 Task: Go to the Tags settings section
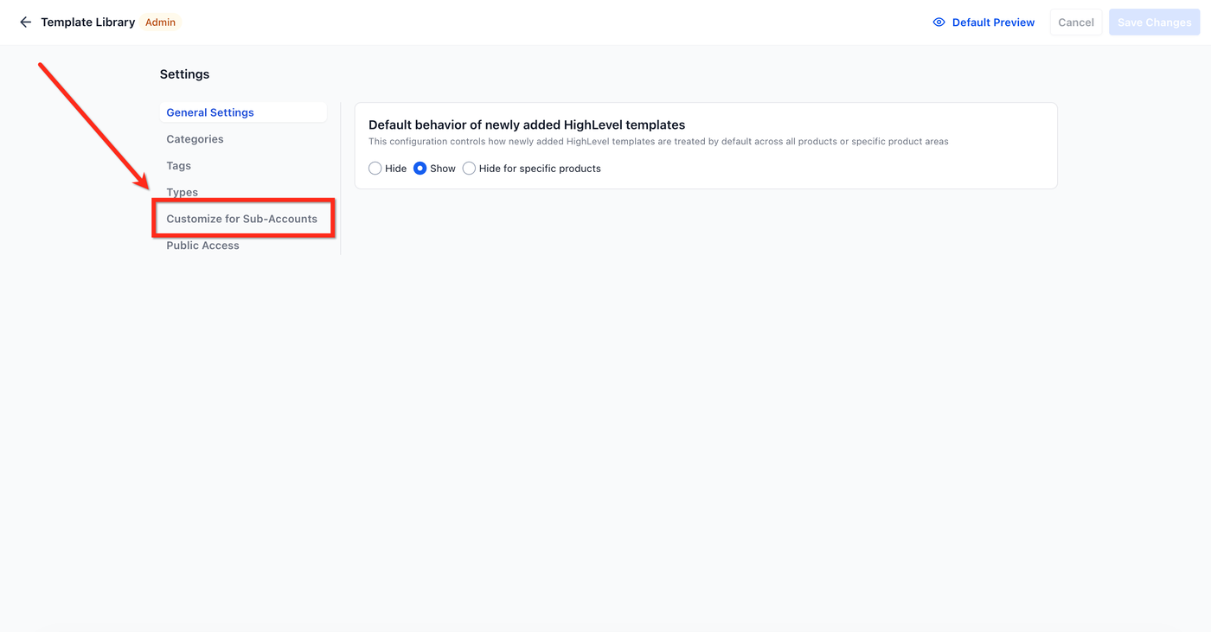[178, 166]
